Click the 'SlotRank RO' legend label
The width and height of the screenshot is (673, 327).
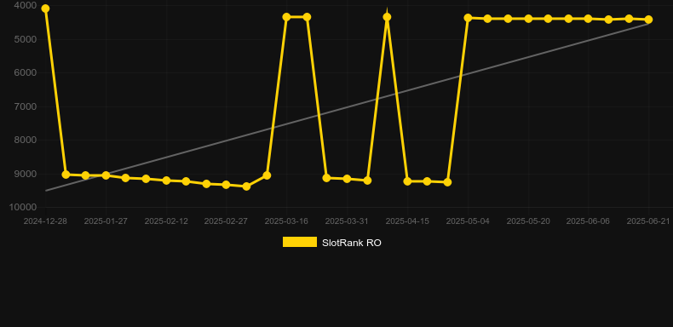click(352, 243)
